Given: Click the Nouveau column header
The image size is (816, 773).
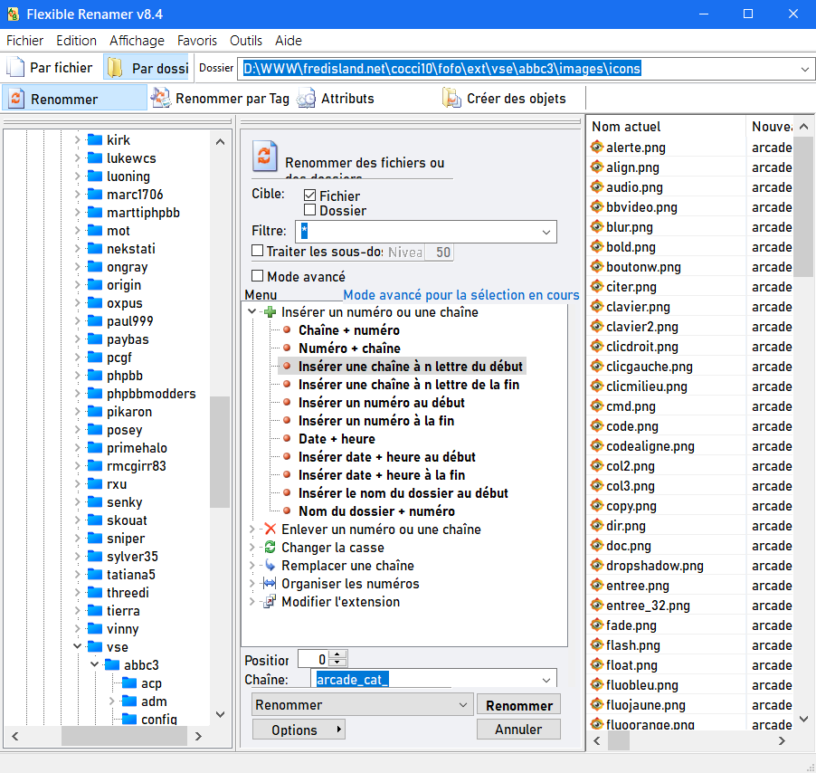Looking at the screenshot, I should point(772,127).
